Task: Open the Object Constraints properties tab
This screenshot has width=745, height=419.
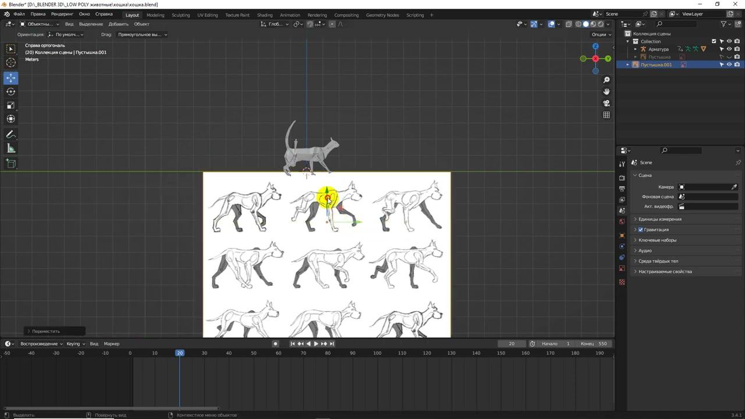Action: tap(622, 258)
